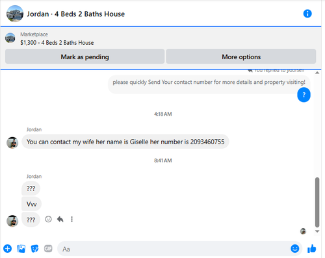Image resolution: width=325 pixels, height=258 pixels.
Task: Click the first '???' message under 8:41 AM
Action: (x=31, y=188)
